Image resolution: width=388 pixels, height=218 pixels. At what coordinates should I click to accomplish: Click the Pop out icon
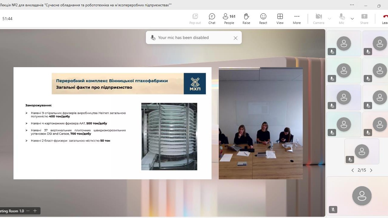[195, 19]
